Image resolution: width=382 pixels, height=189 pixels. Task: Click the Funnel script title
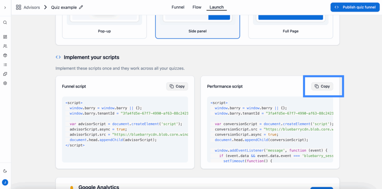click(x=74, y=86)
